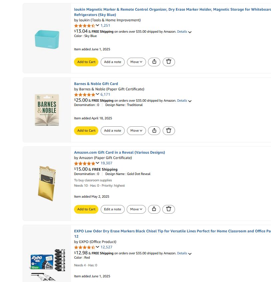Share the Amazon.com Gift Card item
This screenshot has height=282, width=271.
point(154,209)
